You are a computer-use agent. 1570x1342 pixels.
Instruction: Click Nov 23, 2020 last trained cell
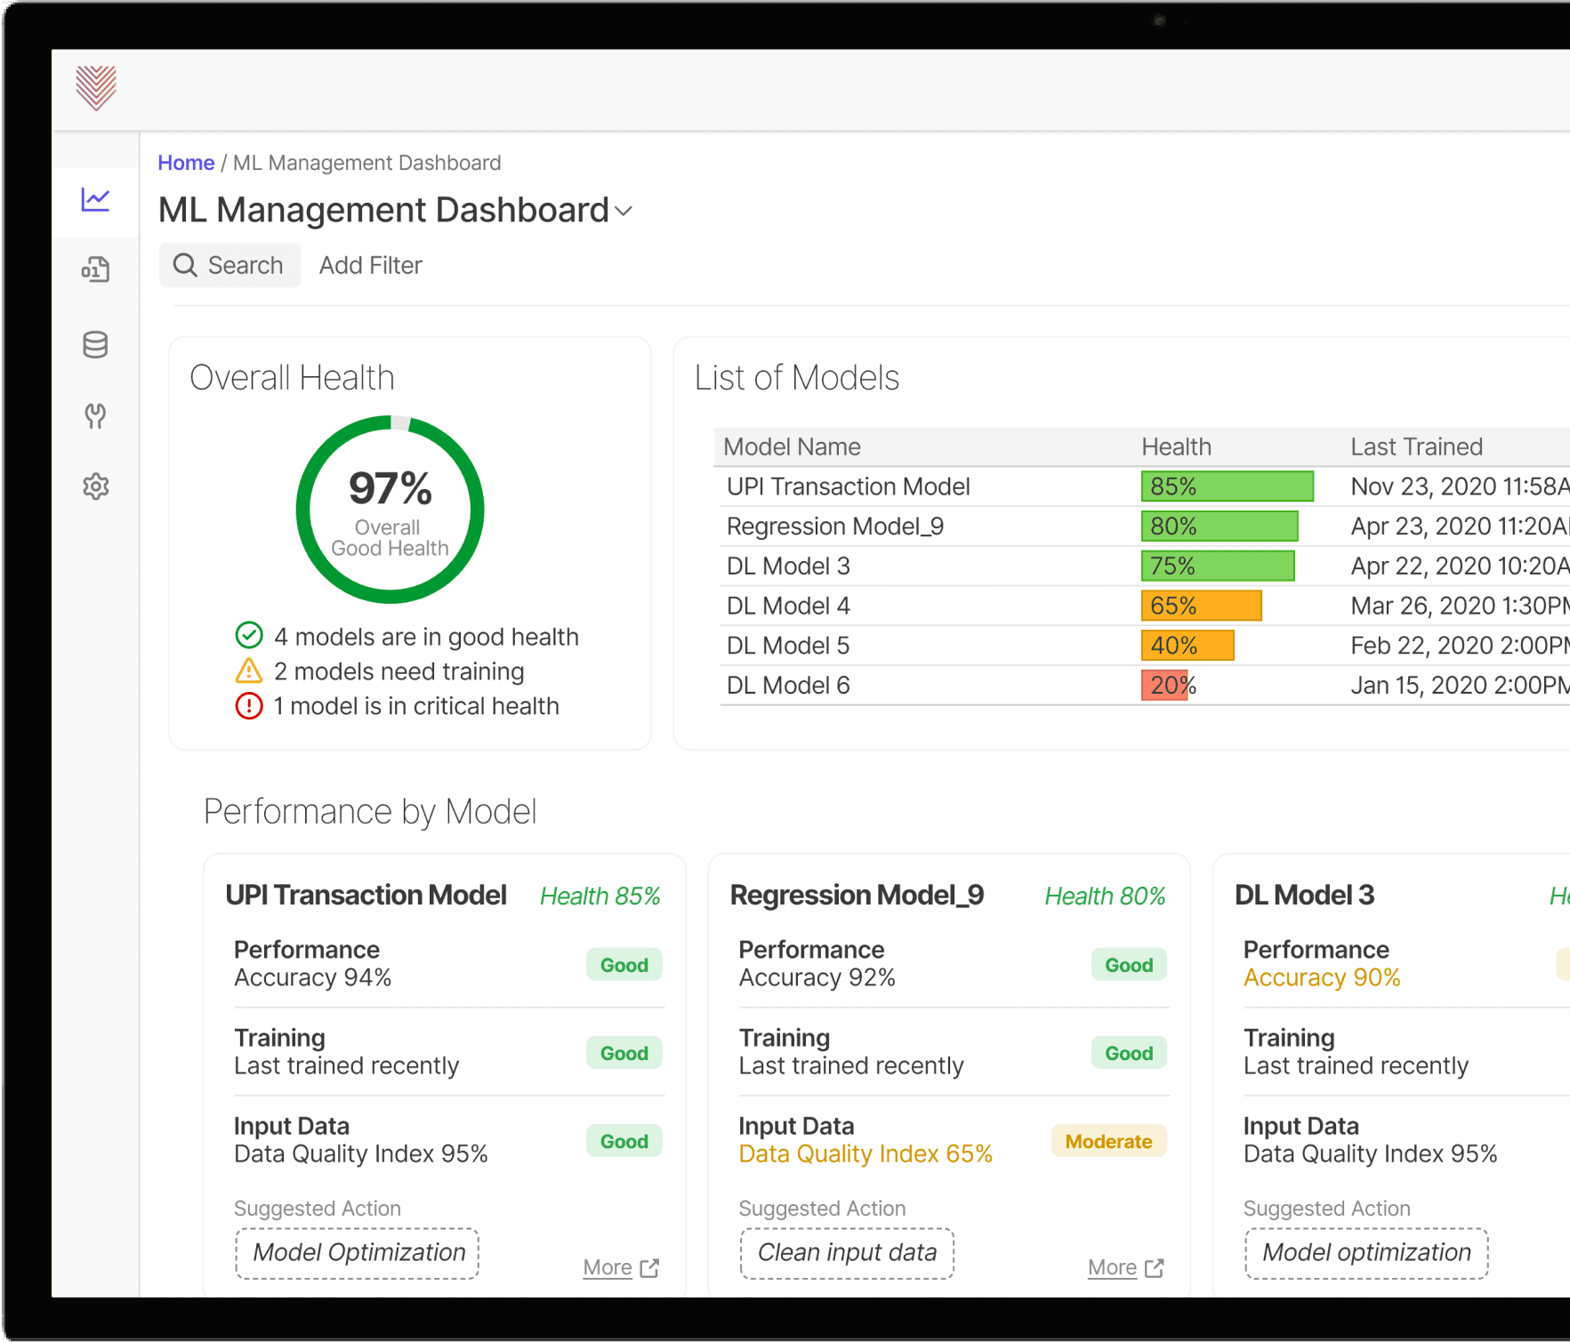[1460, 486]
